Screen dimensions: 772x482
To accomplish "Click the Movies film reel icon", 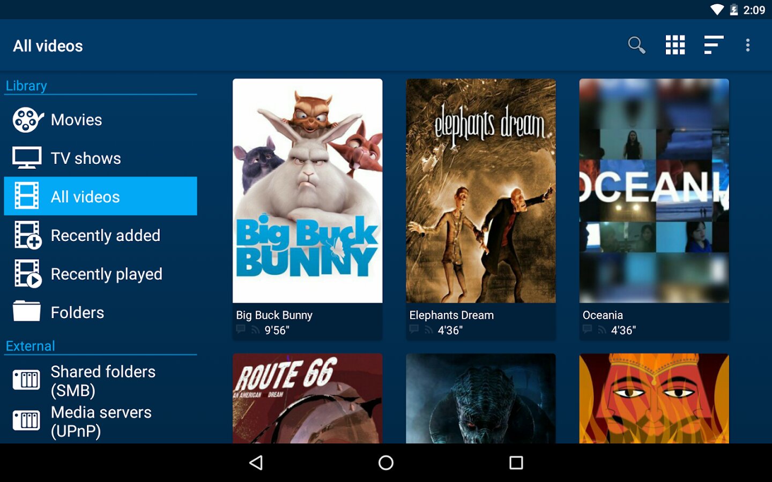I will click(27, 120).
